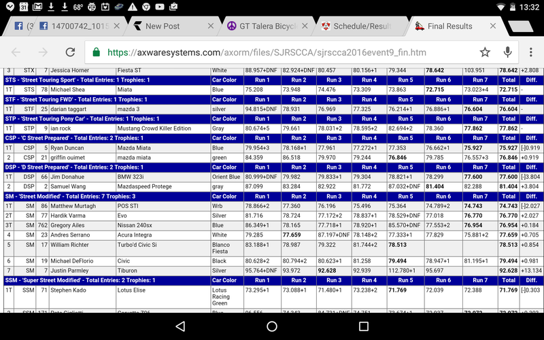This screenshot has height=340, width=544.
Task: Select driver name Hardik Varma
Action: pos(68,216)
